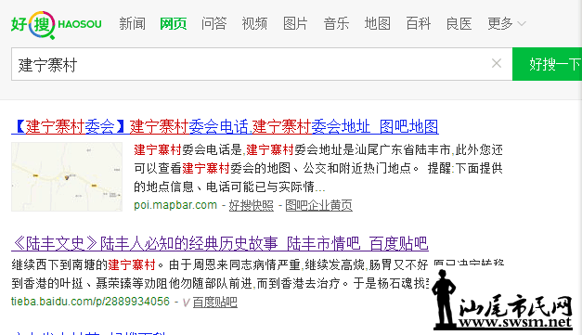Open the 好搜快照 cached snapshot link
This screenshot has width=582, height=335.
[x=252, y=205]
